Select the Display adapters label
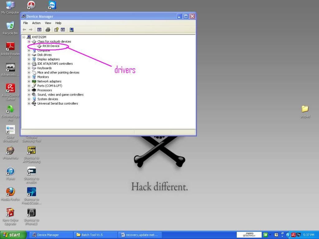Image resolution: width=319 pixels, height=239 pixels. point(48,59)
